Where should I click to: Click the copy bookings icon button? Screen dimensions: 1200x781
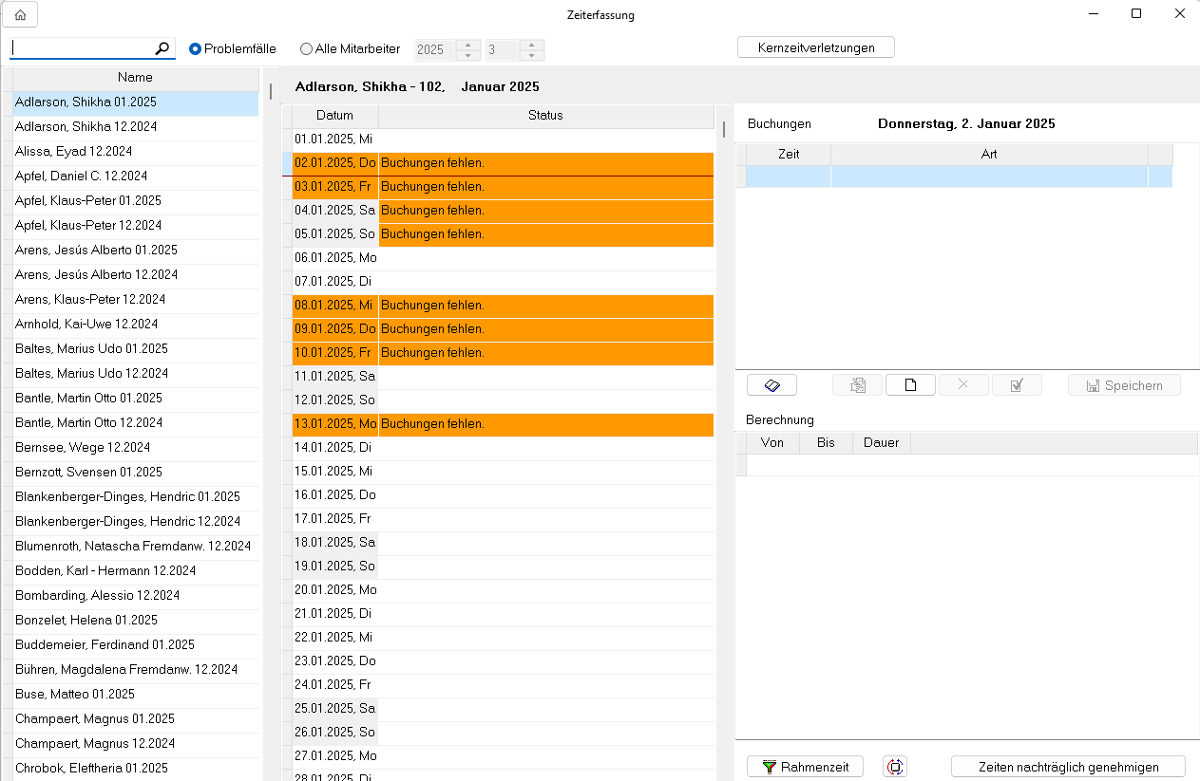858,385
